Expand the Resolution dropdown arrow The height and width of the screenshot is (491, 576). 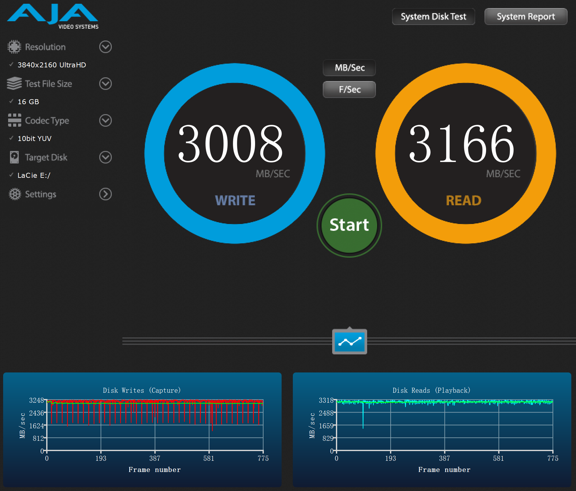pyautogui.click(x=106, y=47)
